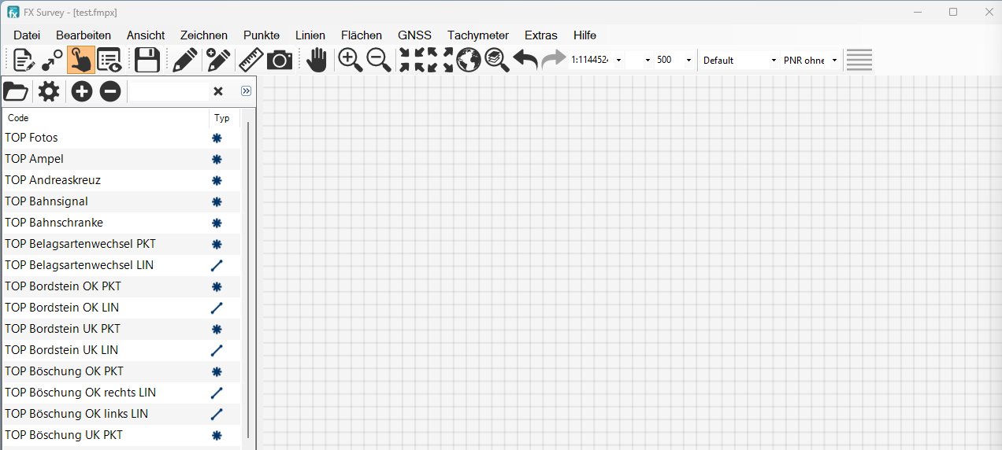Image resolution: width=1002 pixels, height=450 pixels.
Task: Click the camera photo icon
Action: coord(280,60)
